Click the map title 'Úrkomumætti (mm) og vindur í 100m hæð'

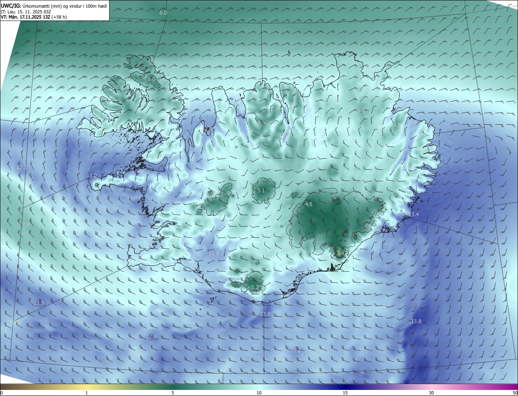click(64, 5)
